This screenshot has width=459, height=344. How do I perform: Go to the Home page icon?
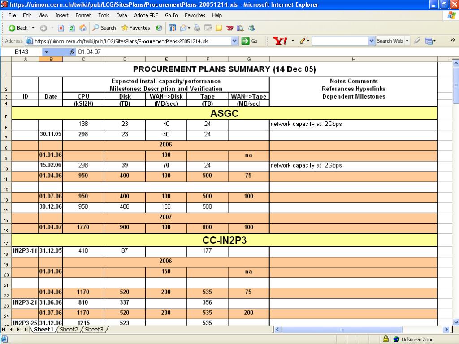[x=83, y=28]
